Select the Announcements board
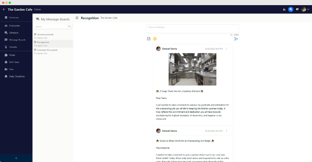This screenshot has width=312, height=162. tap(53, 36)
